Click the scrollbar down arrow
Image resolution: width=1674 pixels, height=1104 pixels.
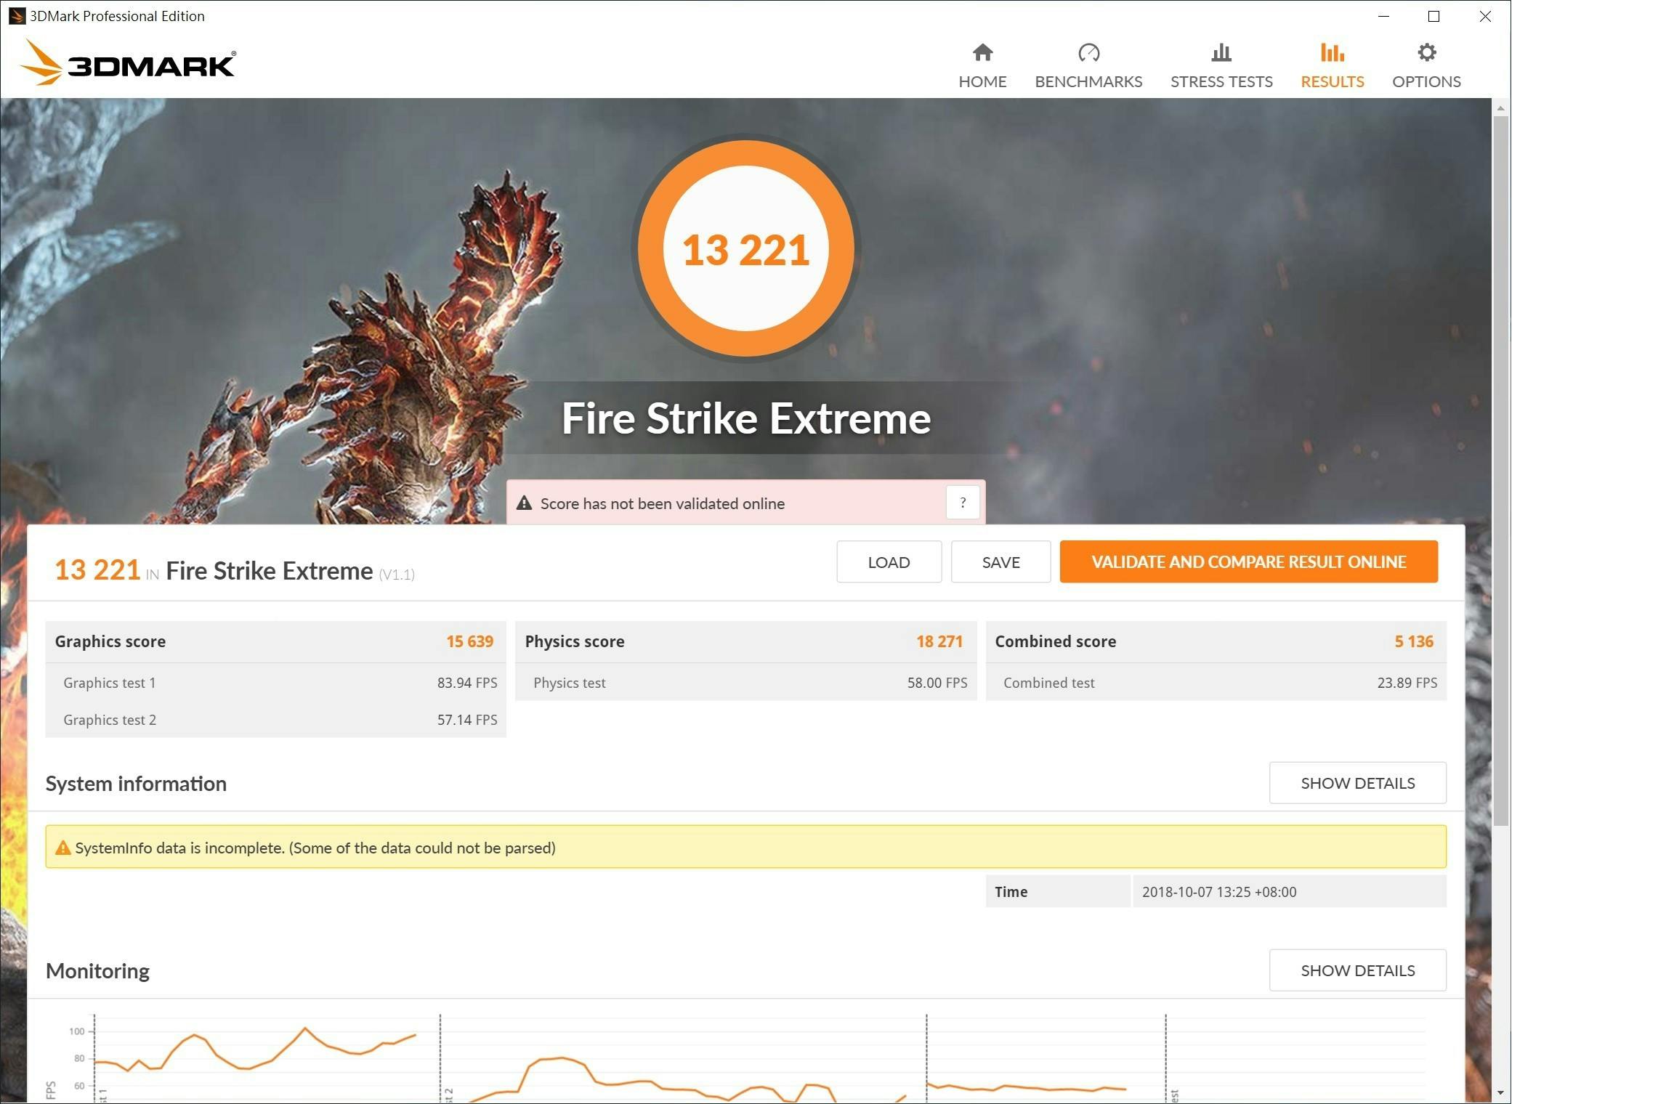[x=1500, y=1092]
